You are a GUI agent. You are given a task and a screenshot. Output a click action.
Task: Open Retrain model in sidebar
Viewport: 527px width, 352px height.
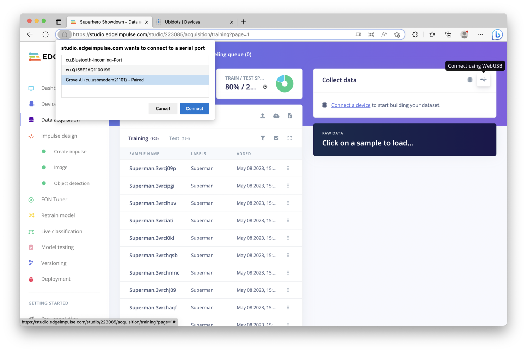(x=58, y=215)
